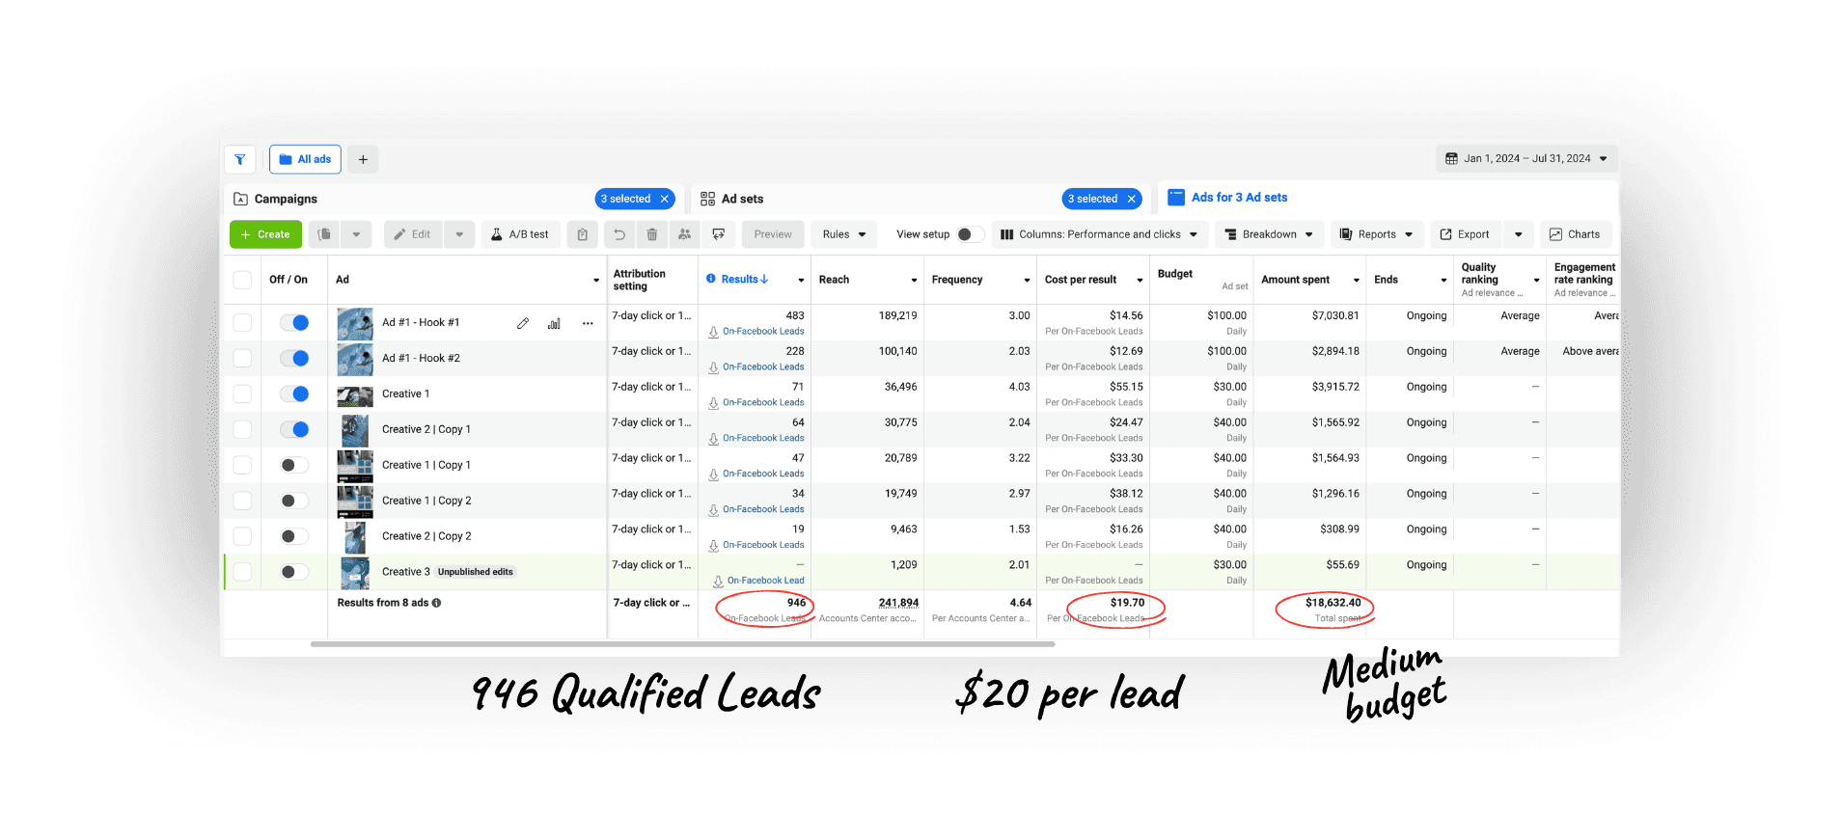
Task: Switch to the Ad sets tab
Action: (x=731, y=199)
